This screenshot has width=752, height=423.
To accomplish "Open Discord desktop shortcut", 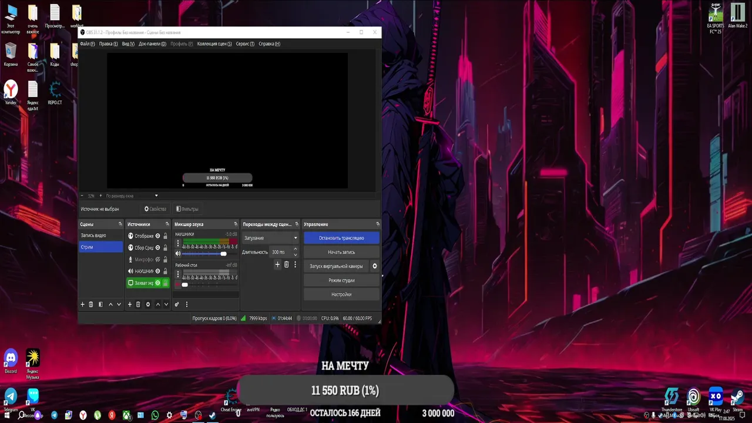I will pos(11,361).
